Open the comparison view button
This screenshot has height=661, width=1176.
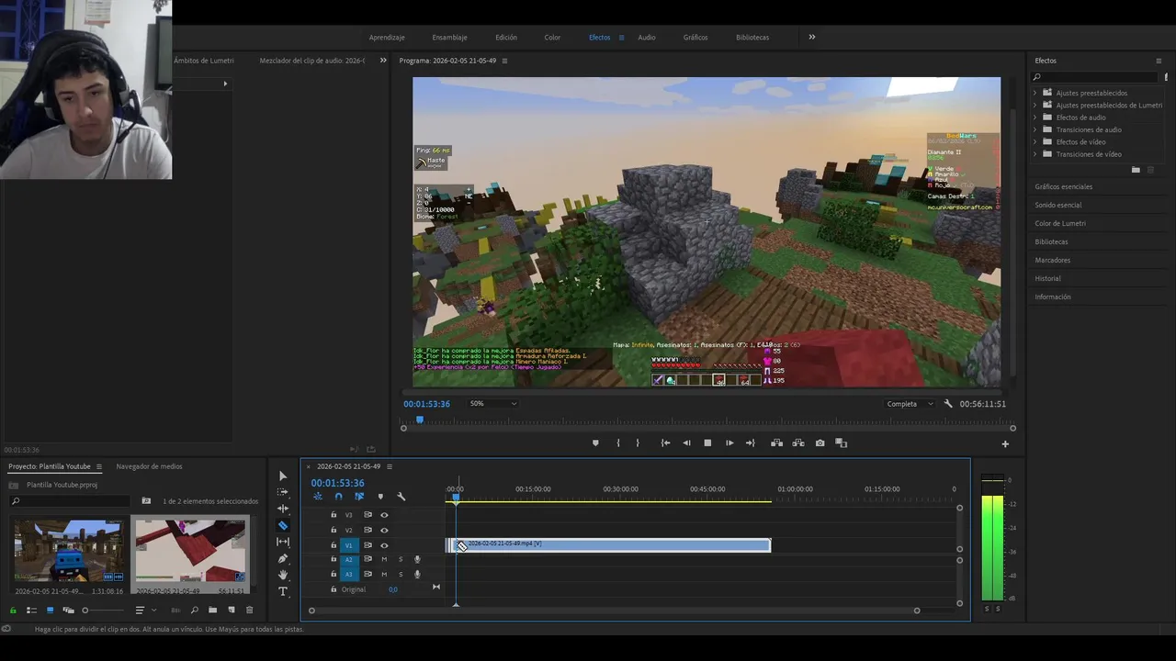pyautogui.click(x=841, y=443)
